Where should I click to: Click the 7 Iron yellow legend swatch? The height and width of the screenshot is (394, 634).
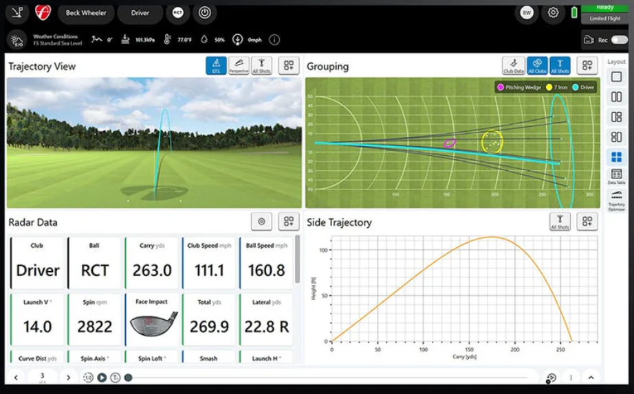click(x=549, y=87)
